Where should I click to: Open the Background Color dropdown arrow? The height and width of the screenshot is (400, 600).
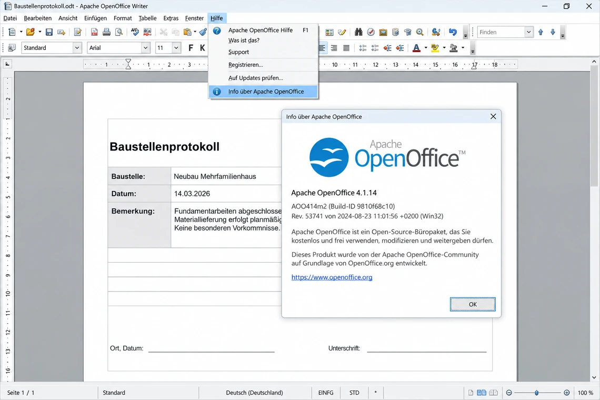463,48
